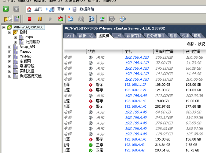Image resolution: width=206 pixels, height=153 pixels.
Task: Switch to the 入门 tab
Action: point(70,36)
